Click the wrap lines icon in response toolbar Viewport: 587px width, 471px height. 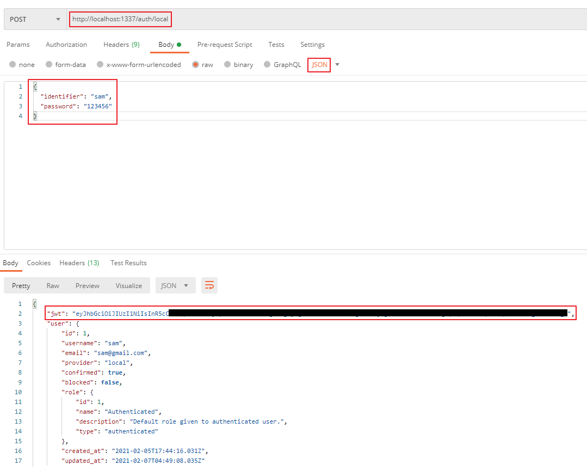[x=209, y=285]
